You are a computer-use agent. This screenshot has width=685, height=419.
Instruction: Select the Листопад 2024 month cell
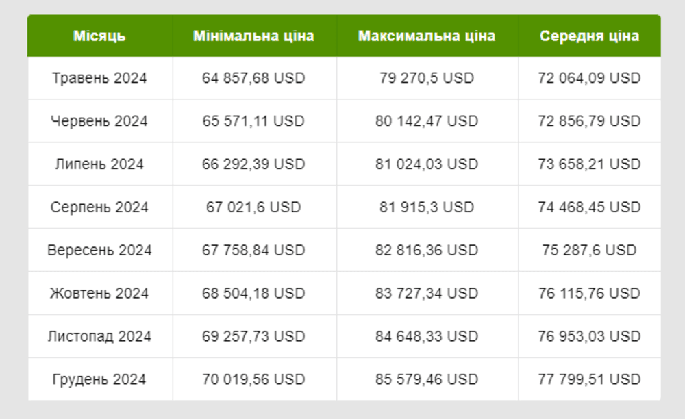99,336
